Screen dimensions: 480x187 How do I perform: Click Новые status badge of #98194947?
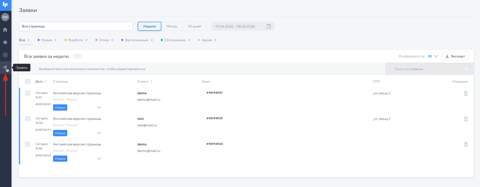pos(60,108)
